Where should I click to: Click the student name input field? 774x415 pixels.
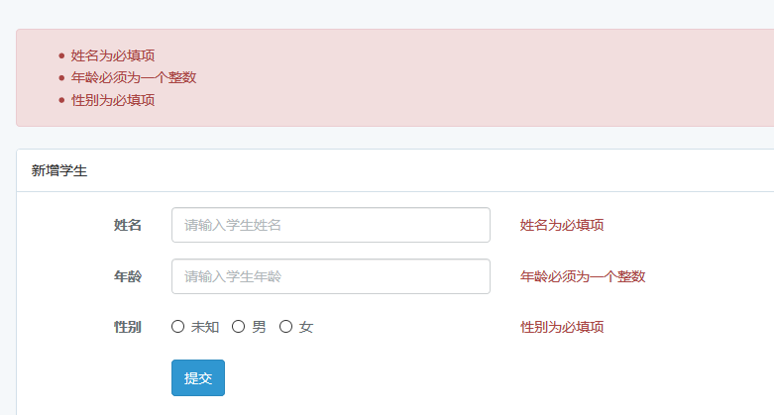pyautogui.click(x=330, y=225)
